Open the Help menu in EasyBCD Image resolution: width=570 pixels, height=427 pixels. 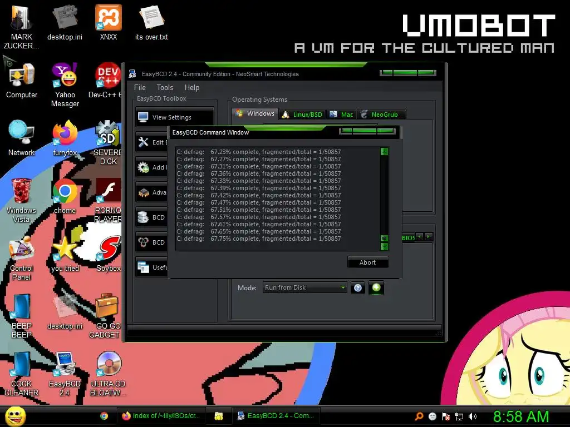click(192, 87)
